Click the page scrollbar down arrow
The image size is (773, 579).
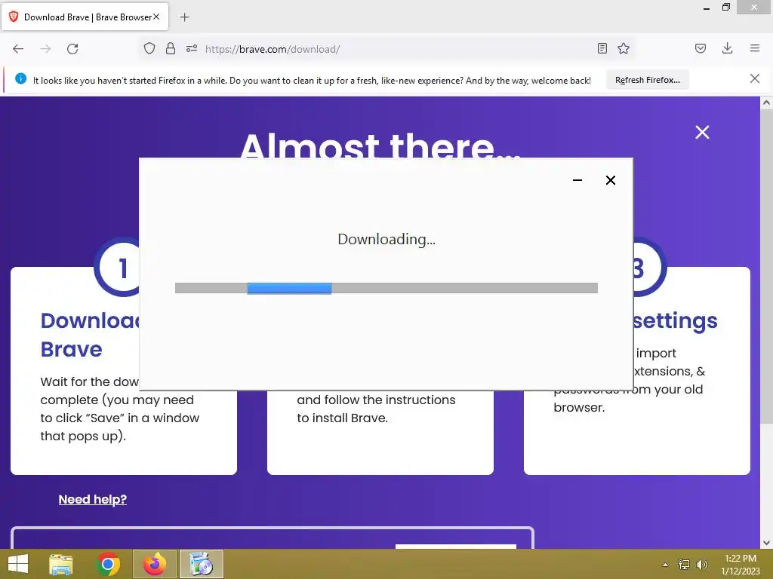[766, 543]
